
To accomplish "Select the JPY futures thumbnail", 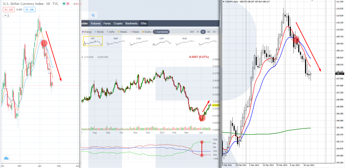I will [x=93, y=41].
